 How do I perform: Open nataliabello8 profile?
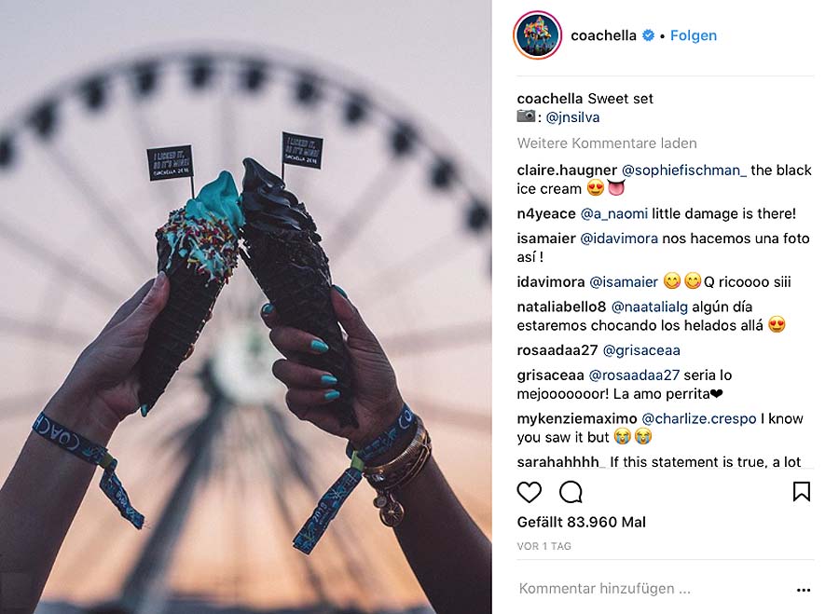[x=561, y=307]
